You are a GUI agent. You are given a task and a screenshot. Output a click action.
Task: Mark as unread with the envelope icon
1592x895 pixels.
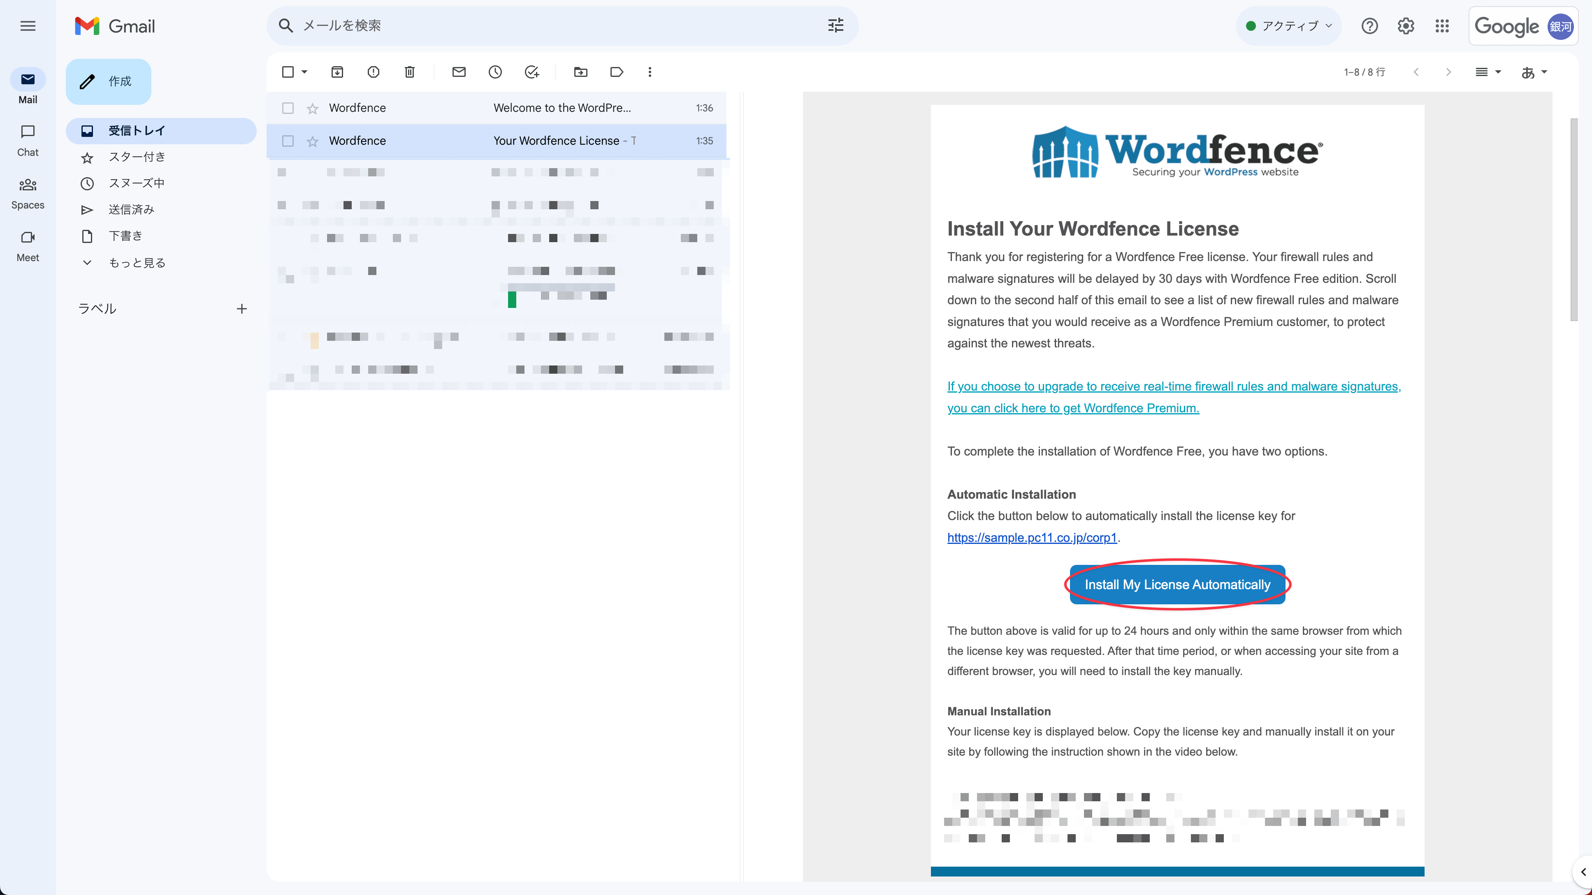click(x=459, y=72)
